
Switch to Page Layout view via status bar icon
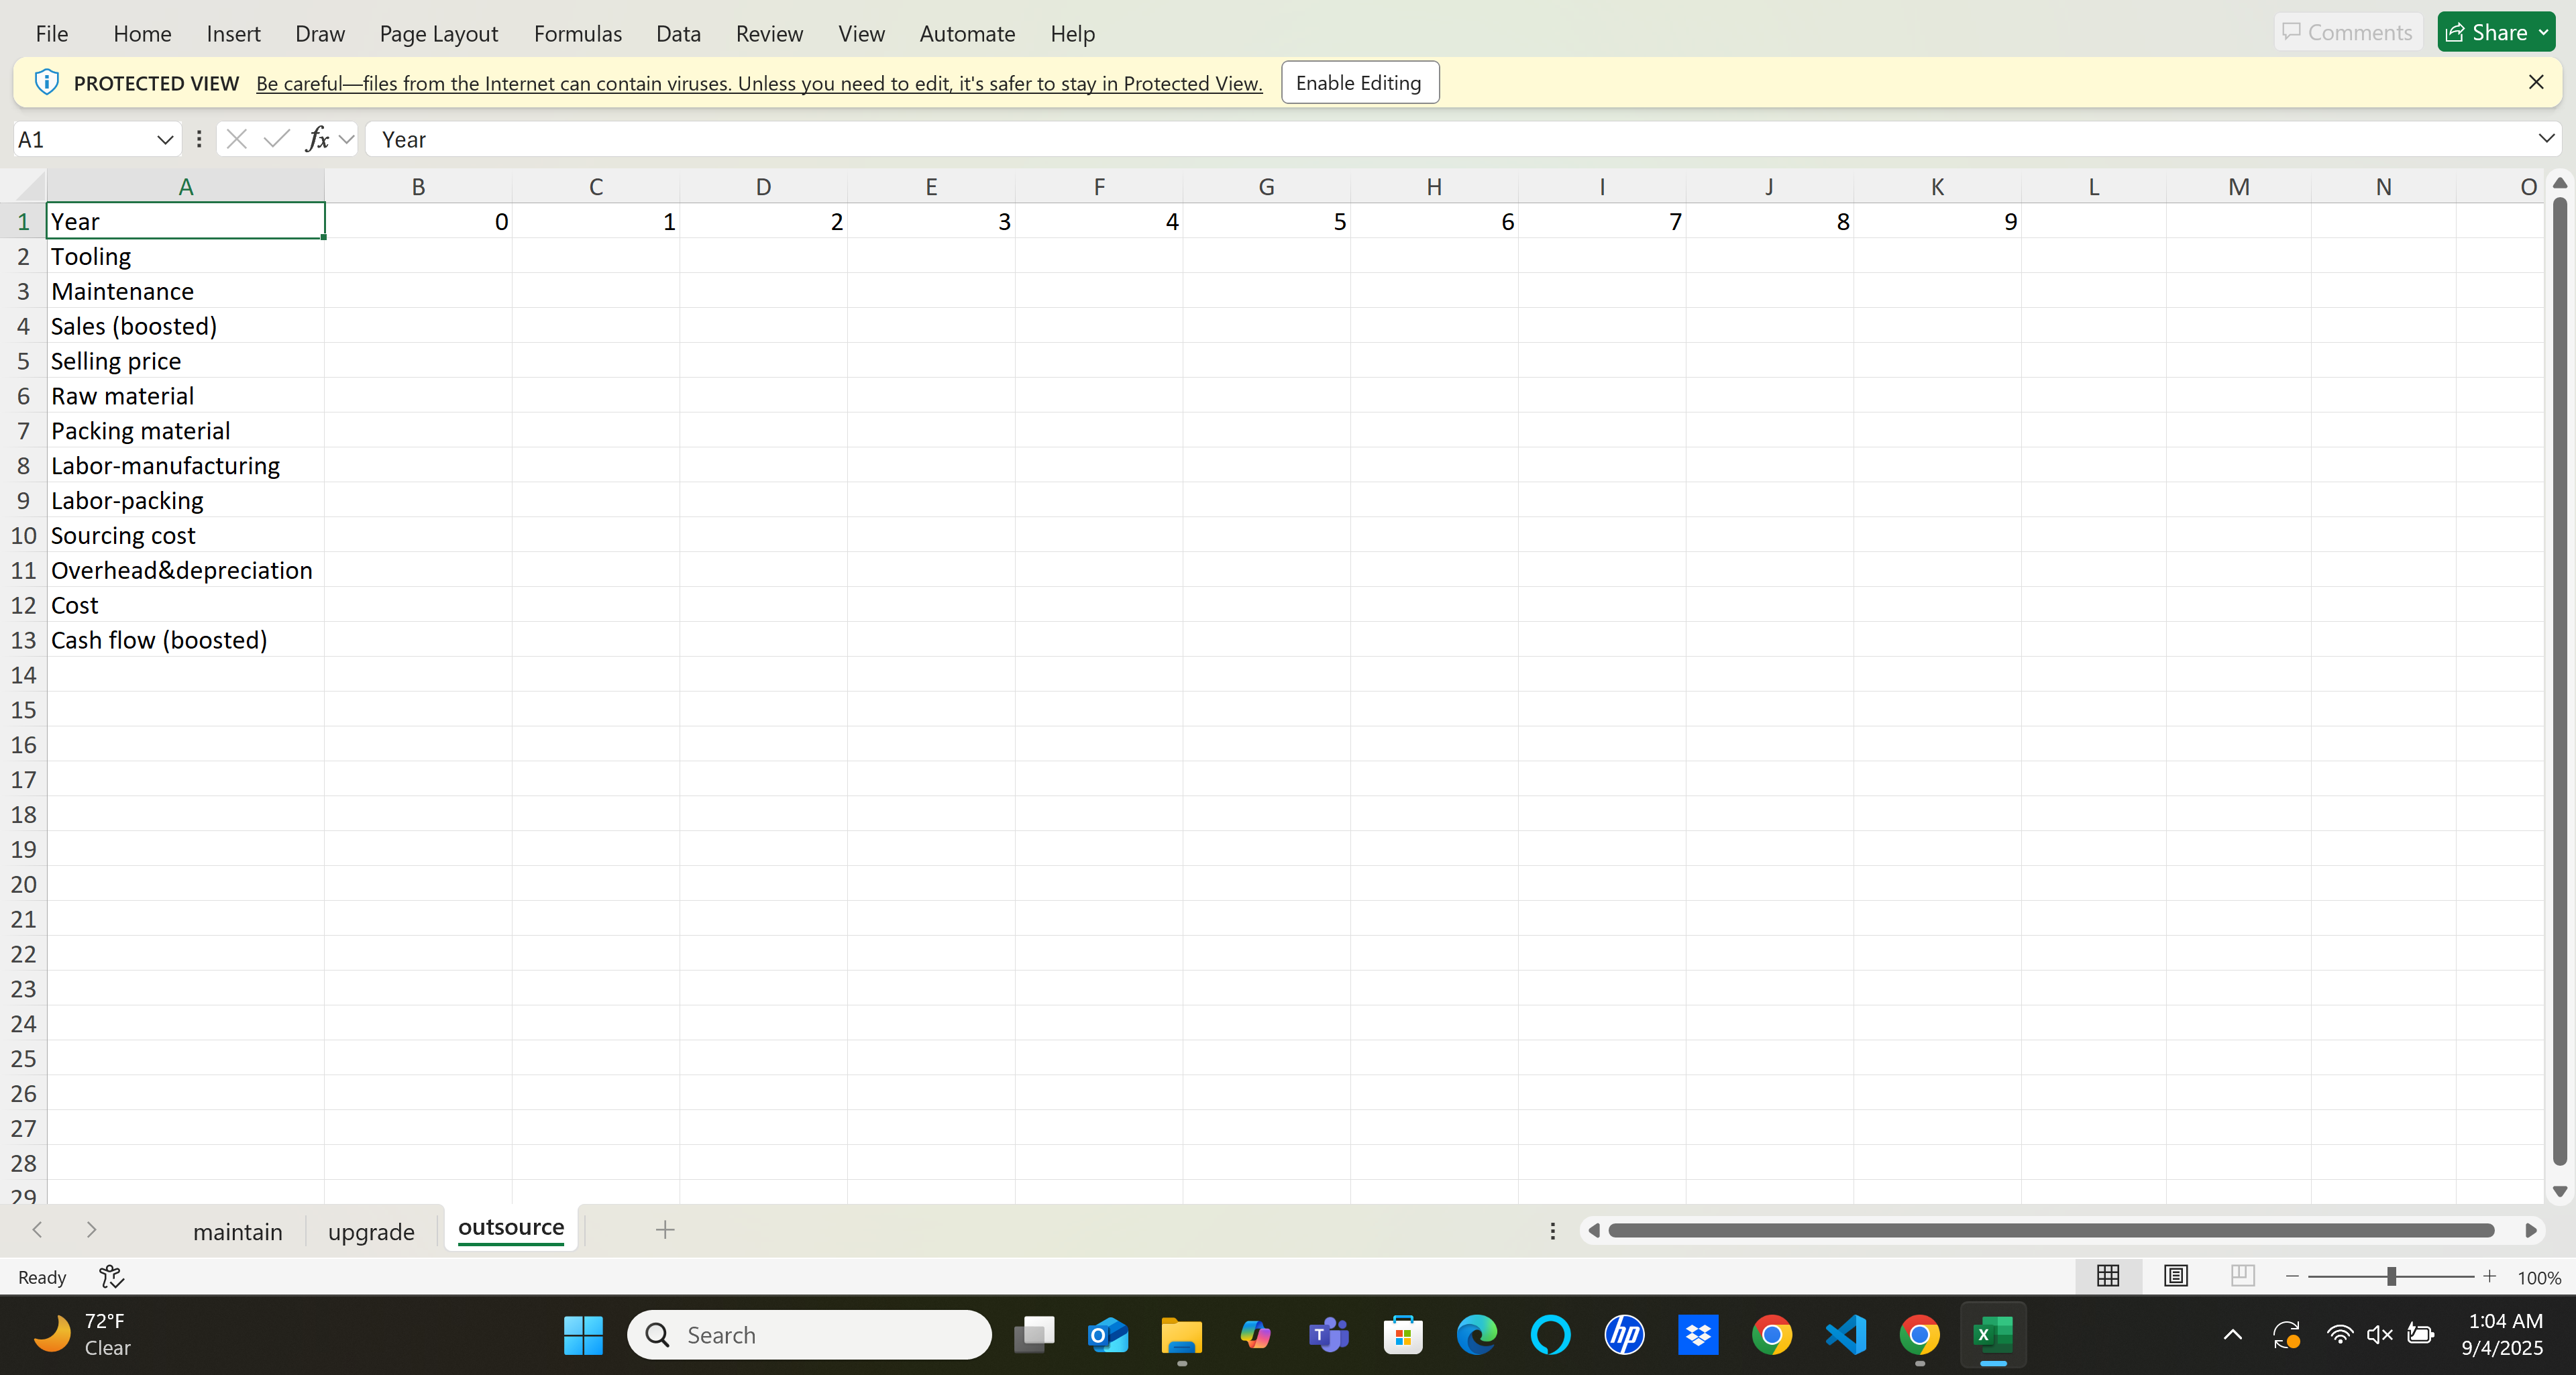coord(2176,1276)
